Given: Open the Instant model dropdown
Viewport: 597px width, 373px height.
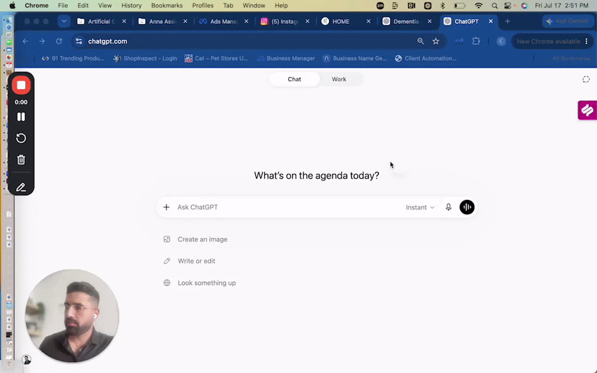Looking at the screenshot, I should tap(420, 207).
